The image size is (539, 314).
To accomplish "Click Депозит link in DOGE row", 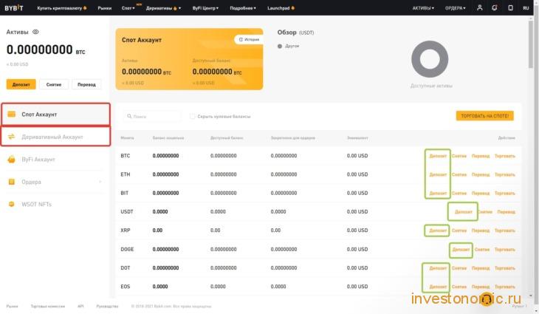I will pyautogui.click(x=461, y=249).
